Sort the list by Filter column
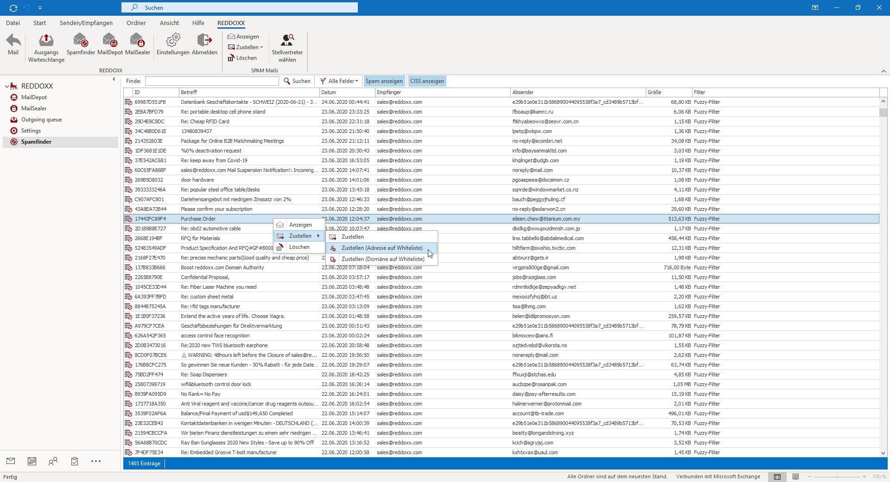 pyautogui.click(x=786, y=92)
